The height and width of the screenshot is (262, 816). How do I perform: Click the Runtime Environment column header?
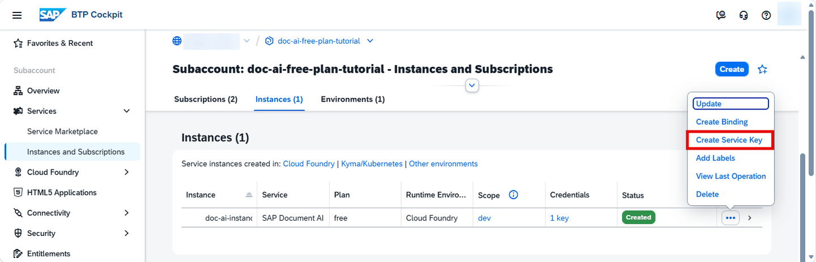coord(437,195)
